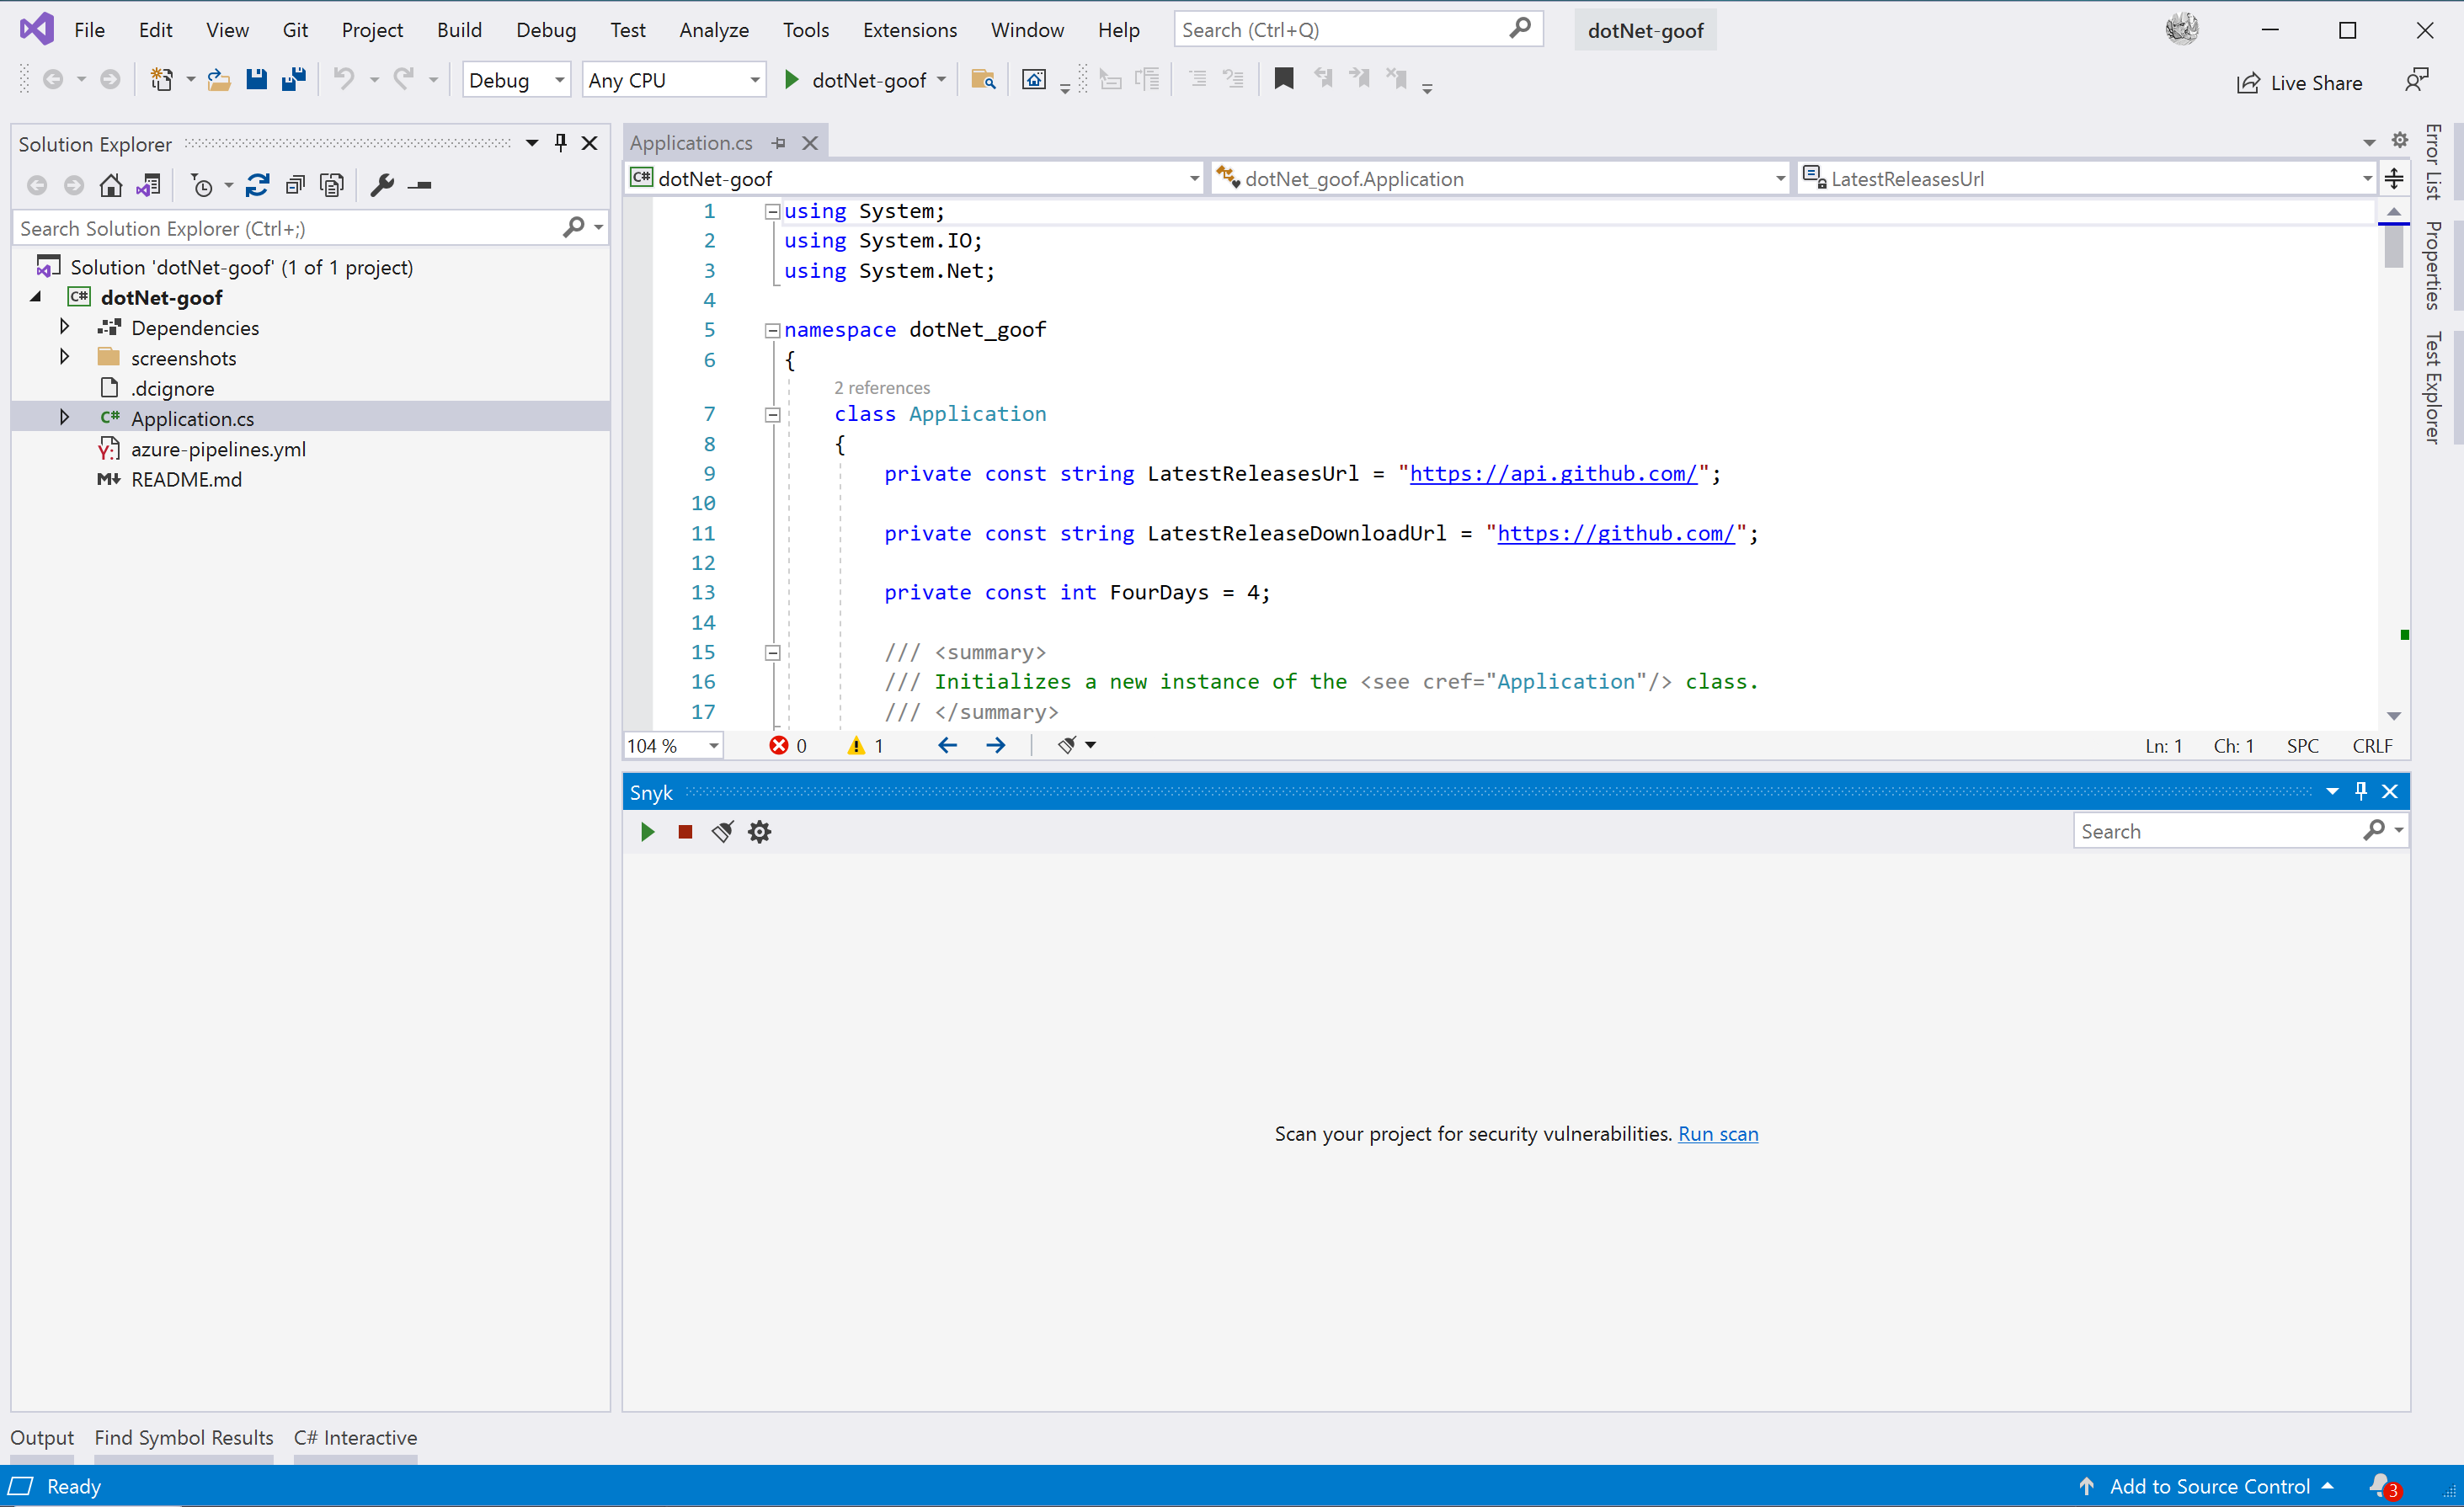Click the Snyk panel Search field
Image resolution: width=2464 pixels, height=1507 pixels.
pyautogui.click(x=2240, y=831)
